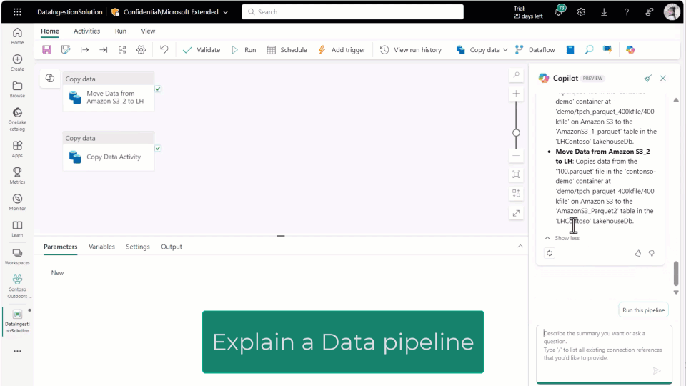Zoom out on the canvas with minus
This screenshot has width=686, height=386.
(x=516, y=155)
